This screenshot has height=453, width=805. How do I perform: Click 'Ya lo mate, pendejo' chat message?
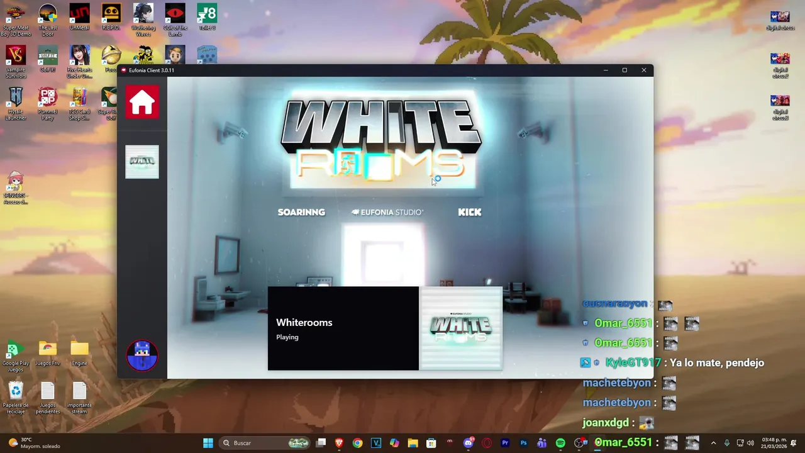(x=717, y=362)
